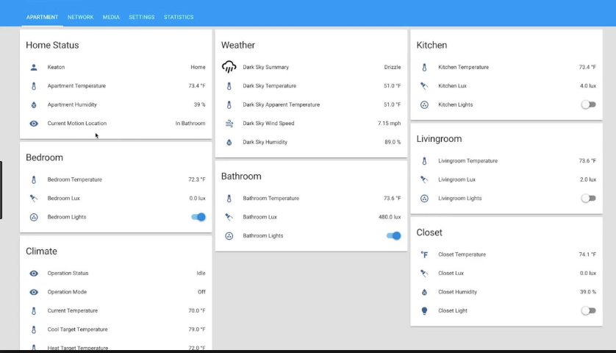
Task: Click the Cool Target Temperature 79.0 °F value
Action: click(x=197, y=329)
